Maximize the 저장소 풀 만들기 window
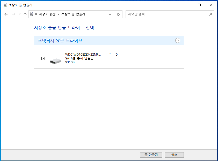The width and height of the screenshot is (218, 161). (x=199, y=5)
